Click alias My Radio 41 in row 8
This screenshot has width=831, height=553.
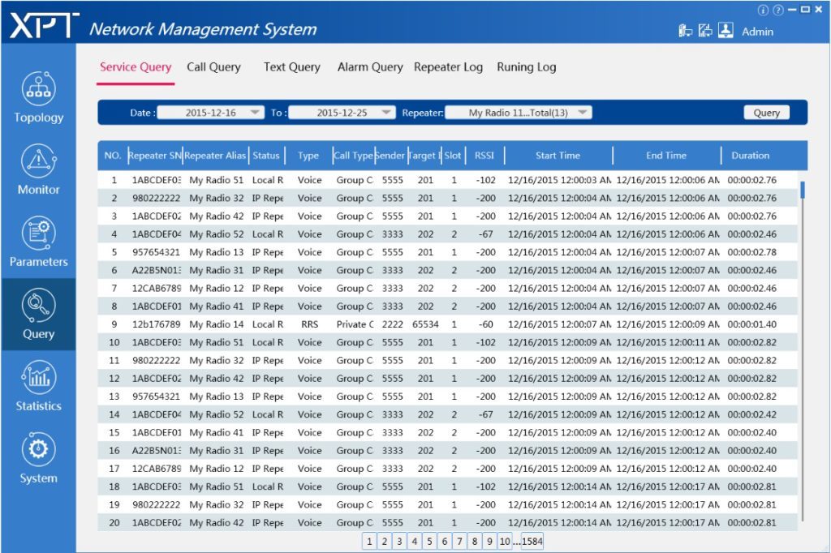(x=216, y=307)
